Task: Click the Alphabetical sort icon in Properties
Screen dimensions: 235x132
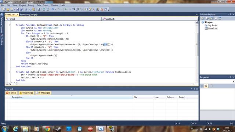Action: pos(206,86)
